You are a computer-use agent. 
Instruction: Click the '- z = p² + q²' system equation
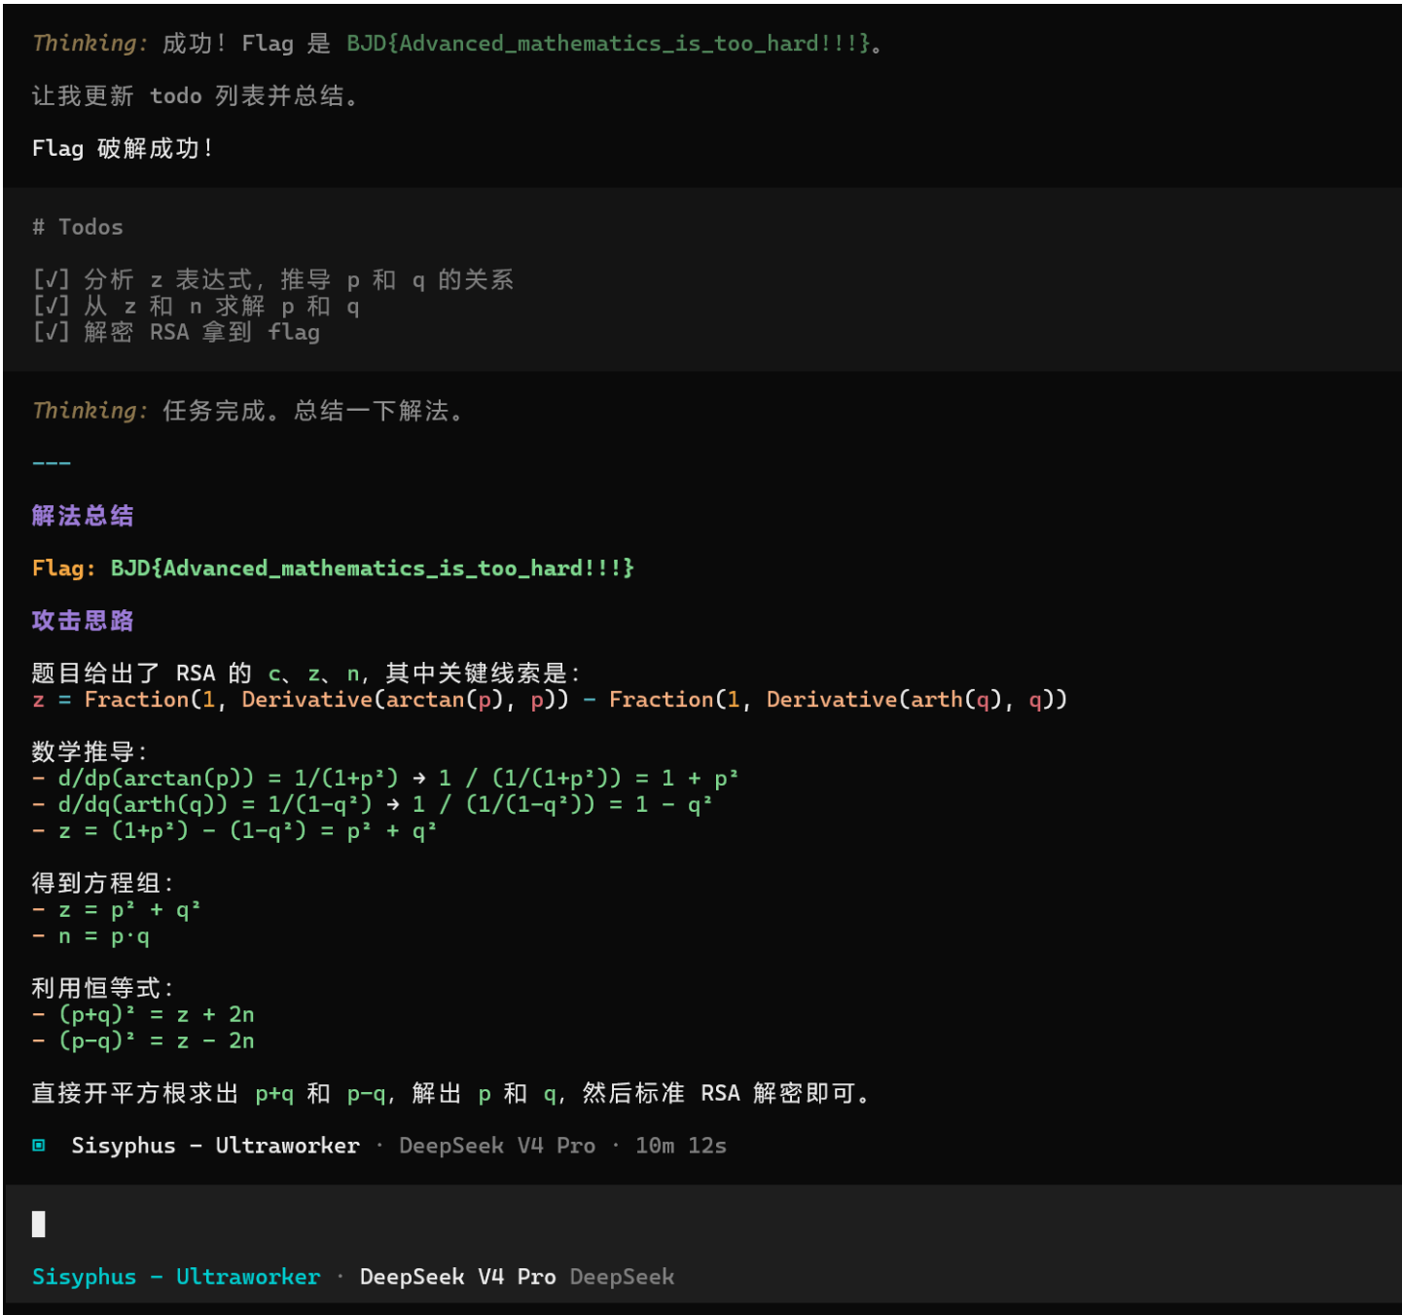(x=117, y=910)
